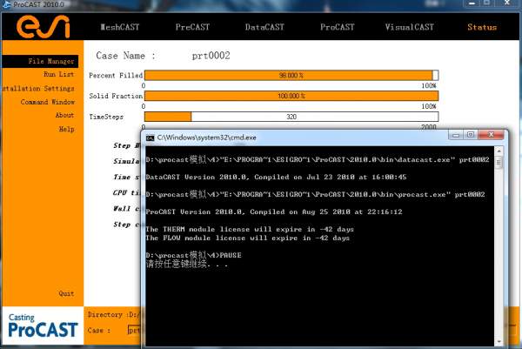Minimize the cmd.exe window

[x=456, y=135]
